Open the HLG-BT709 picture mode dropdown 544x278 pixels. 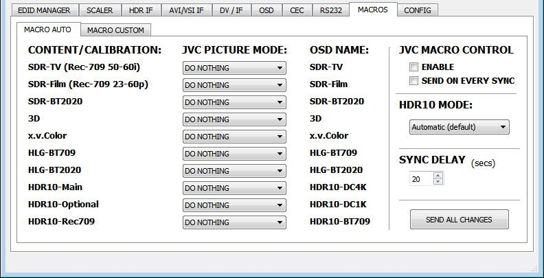[x=234, y=154]
